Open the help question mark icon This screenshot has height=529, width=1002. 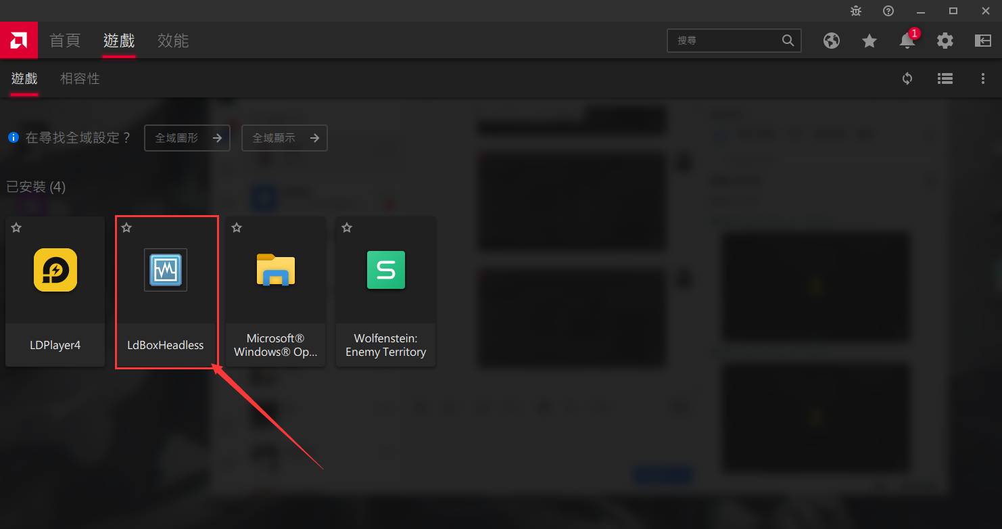tap(888, 11)
